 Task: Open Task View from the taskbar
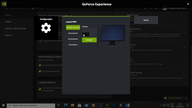click(58, 105)
